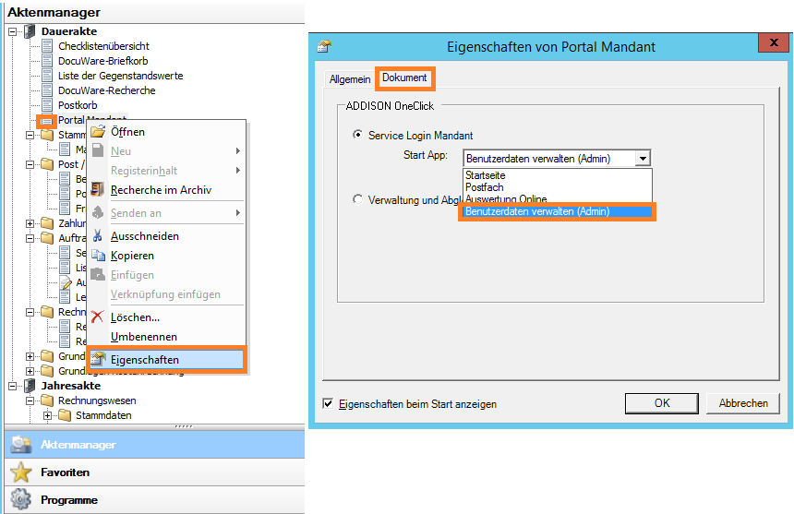794x514 pixels.
Task: Click the copy icon beside Kopieren
Action: 98,256
